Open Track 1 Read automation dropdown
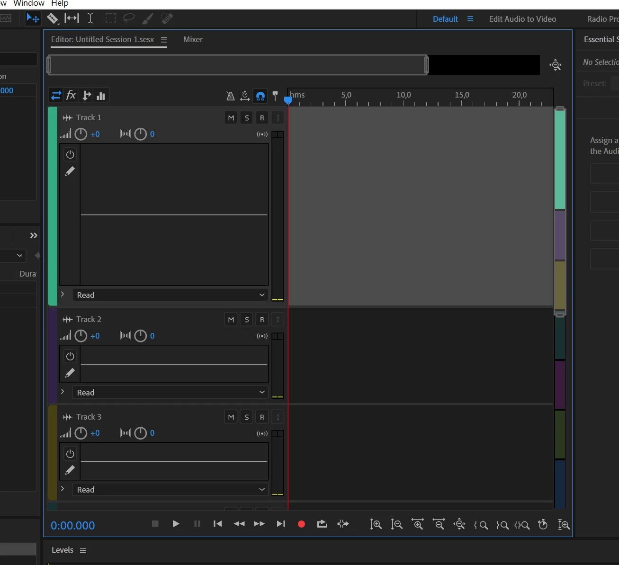This screenshot has width=619, height=565. (170, 295)
